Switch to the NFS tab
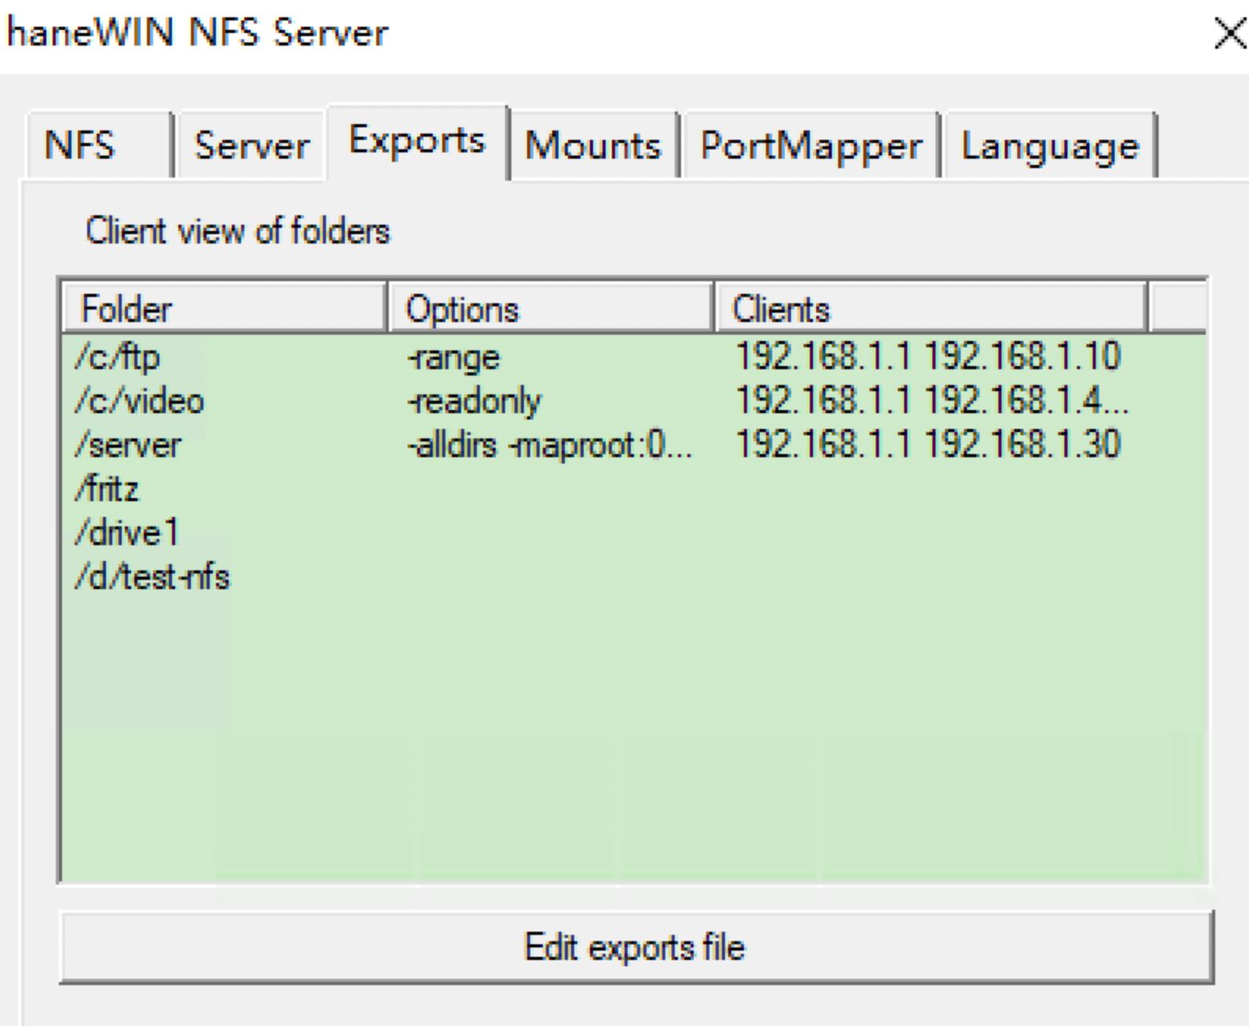This screenshot has width=1249, height=1026. pos(99,145)
